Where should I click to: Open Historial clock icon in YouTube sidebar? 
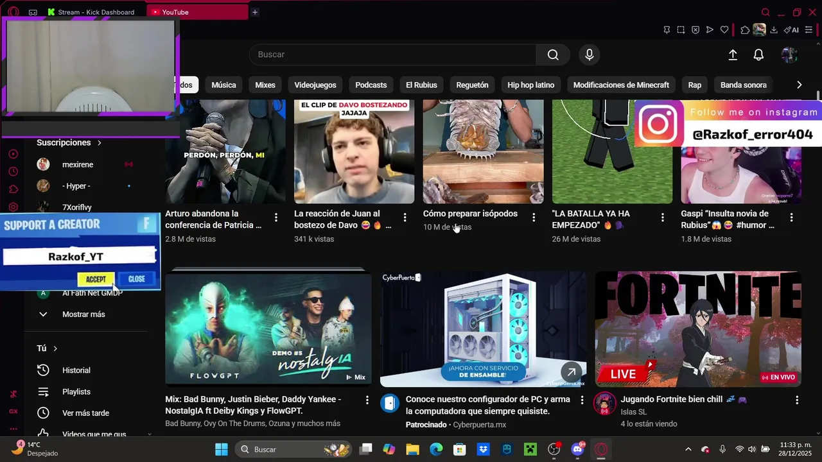point(43,370)
